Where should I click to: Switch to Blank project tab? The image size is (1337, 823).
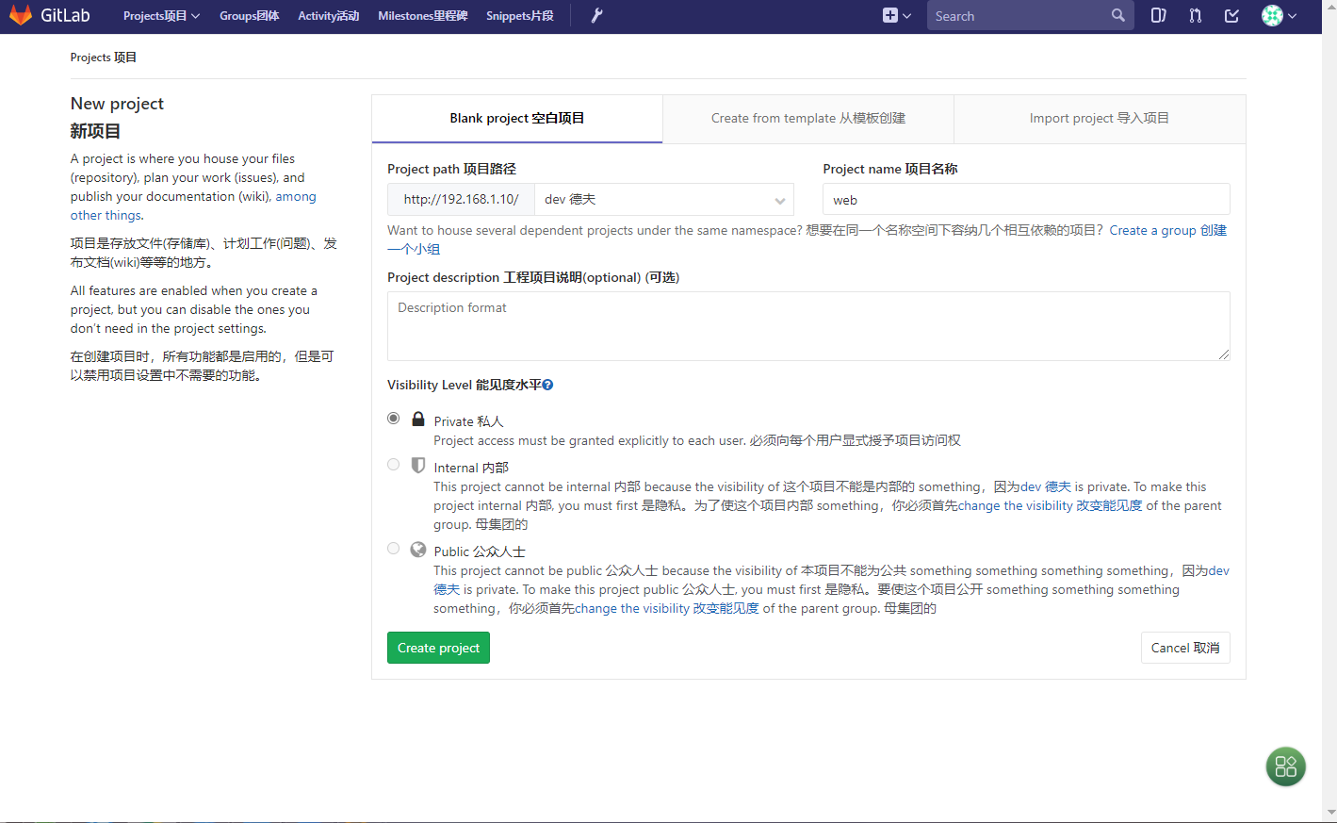(517, 119)
